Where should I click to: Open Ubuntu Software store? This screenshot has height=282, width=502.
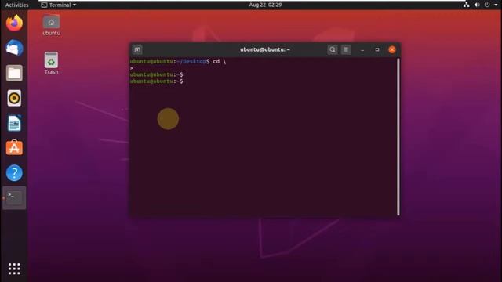click(x=14, y=148)
